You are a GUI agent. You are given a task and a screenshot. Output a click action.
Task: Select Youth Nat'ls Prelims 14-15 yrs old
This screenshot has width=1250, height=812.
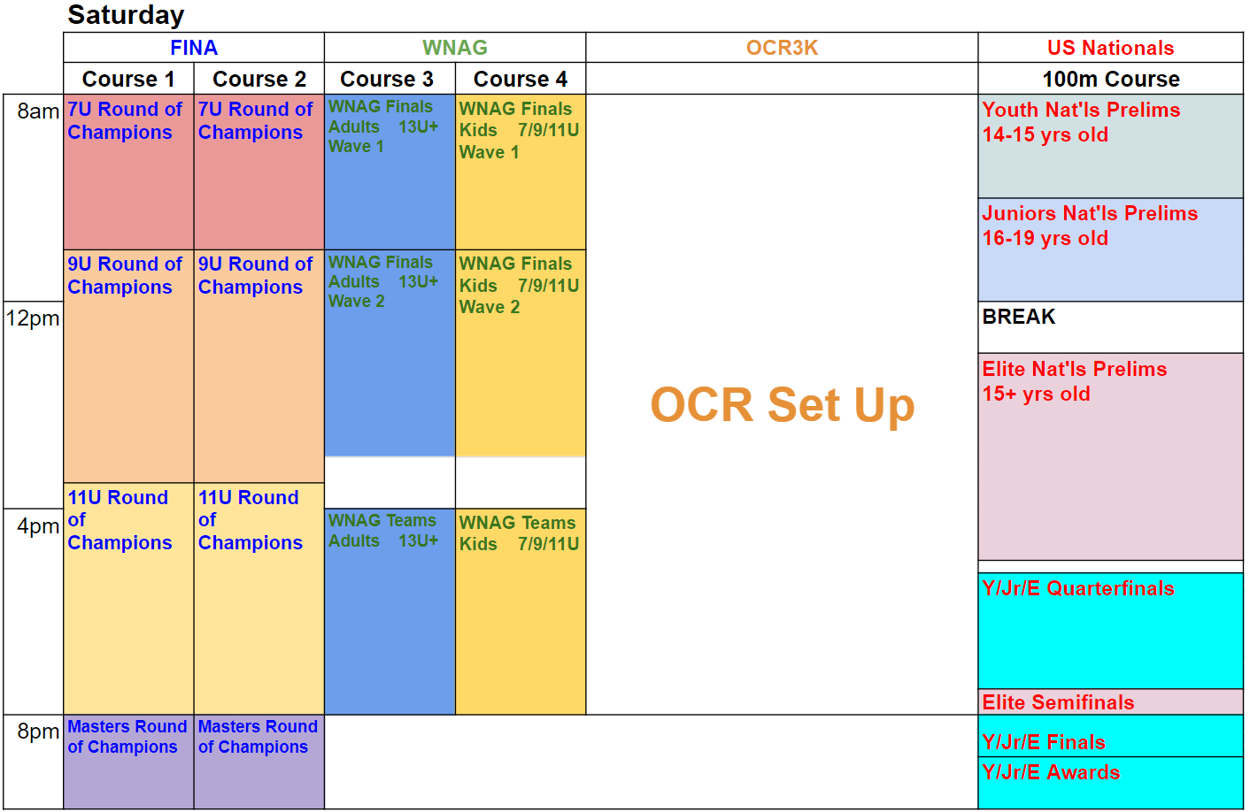point(1110,146)
